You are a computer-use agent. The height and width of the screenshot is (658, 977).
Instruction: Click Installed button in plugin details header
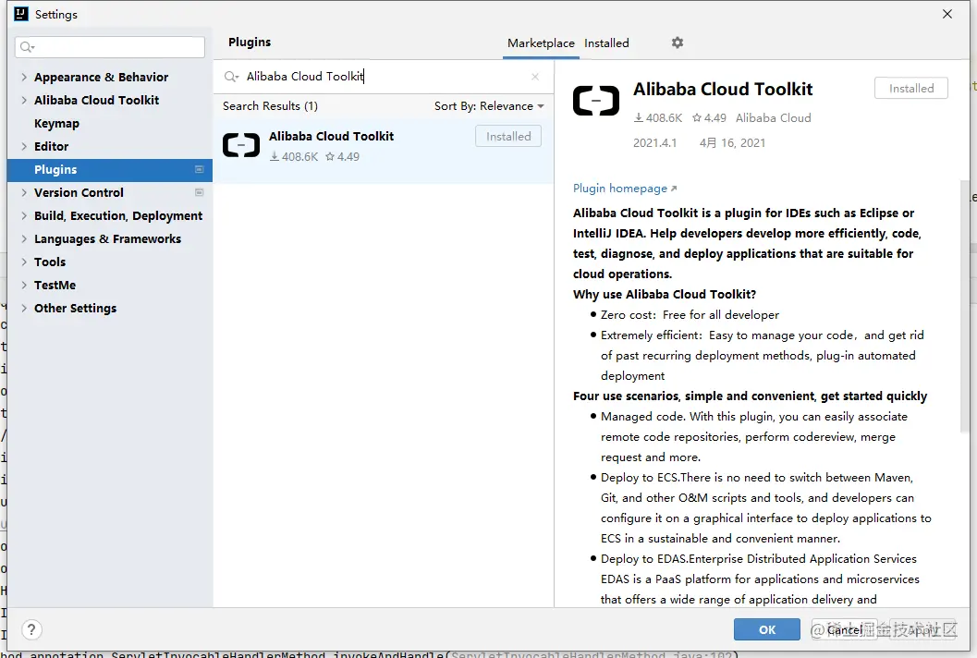pyautogui.click(x=911, y=89)
